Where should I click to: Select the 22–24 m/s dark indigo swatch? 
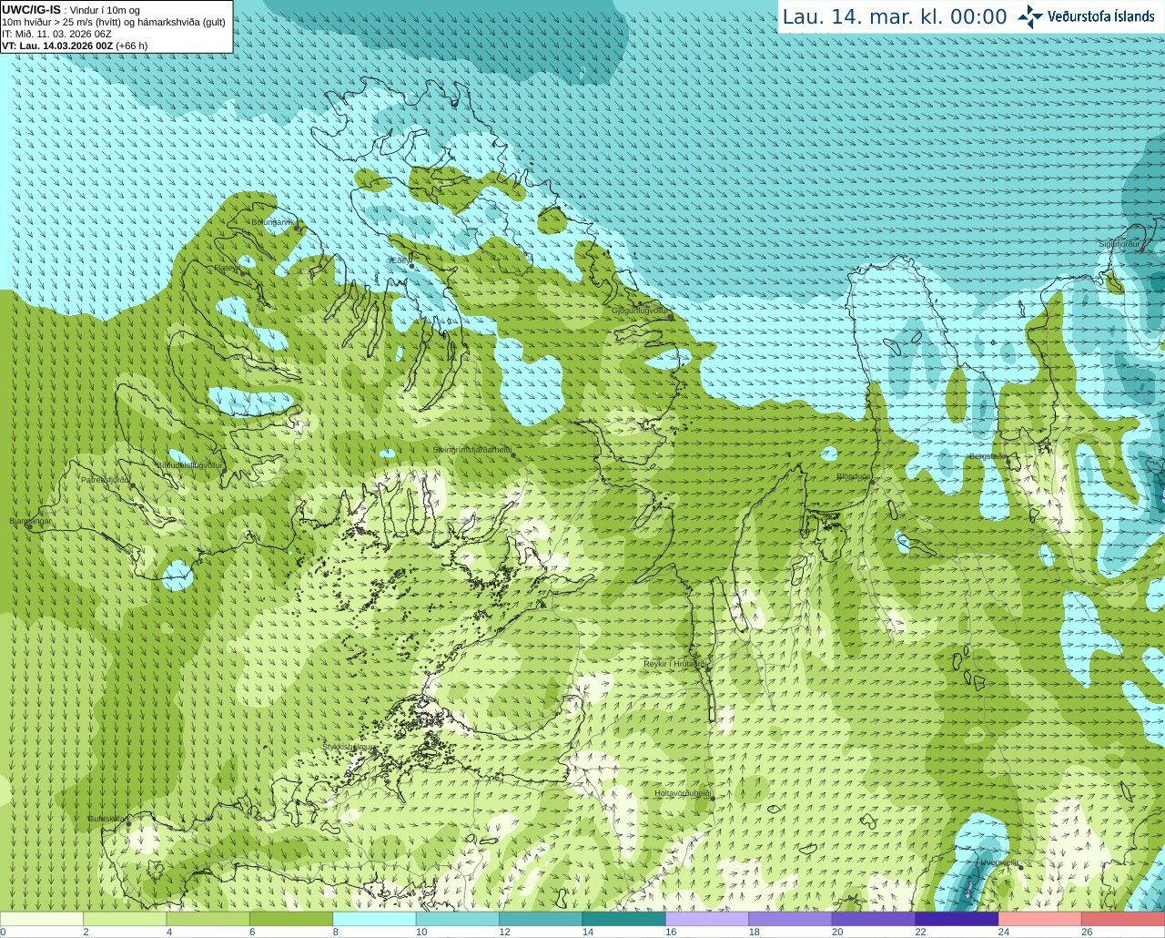tap(956, 919)
